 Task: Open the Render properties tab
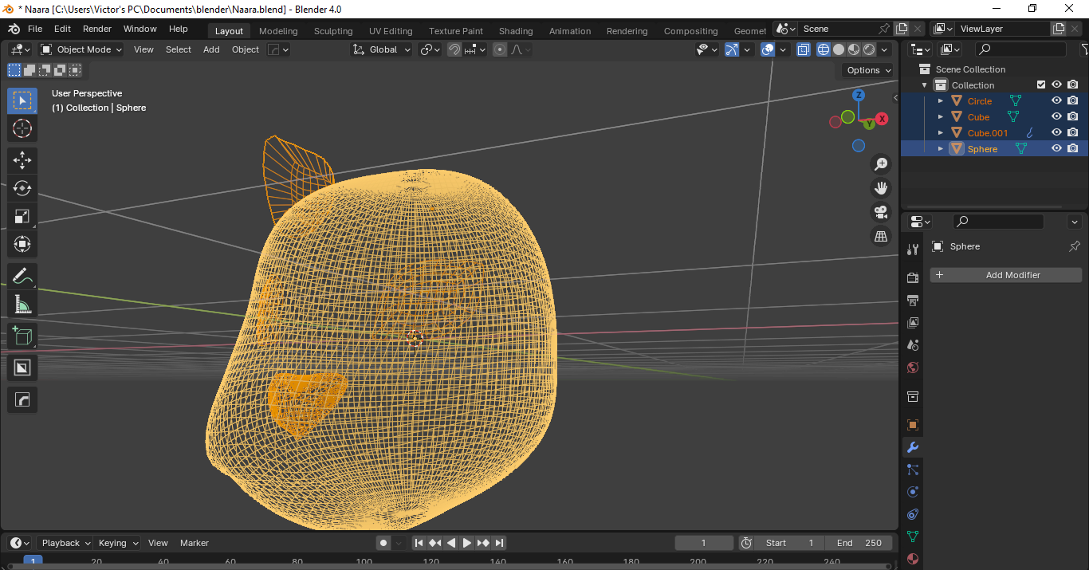tap(913, 278)
